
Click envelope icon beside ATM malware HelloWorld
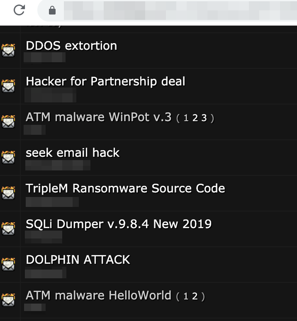click(8, 300)
